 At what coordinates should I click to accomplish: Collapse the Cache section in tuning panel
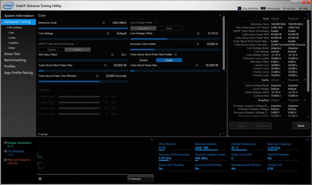pyautogui.click(x=220, y=134)
